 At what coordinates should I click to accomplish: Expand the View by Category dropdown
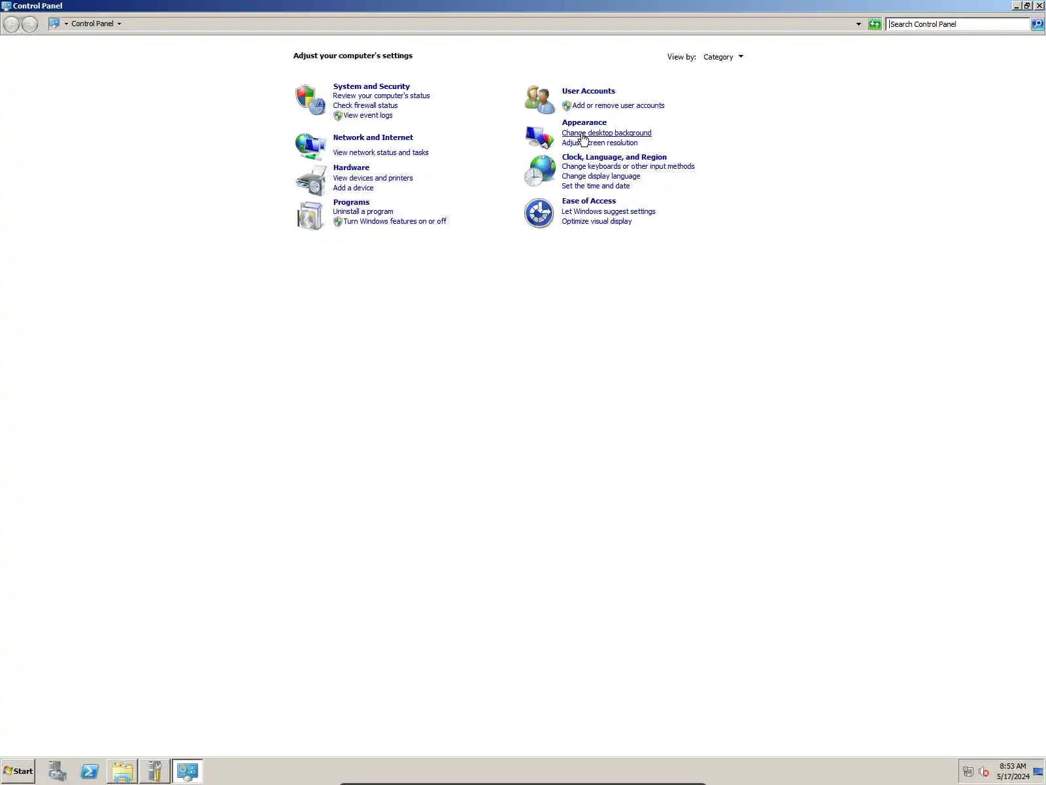[x=723, y=57]
